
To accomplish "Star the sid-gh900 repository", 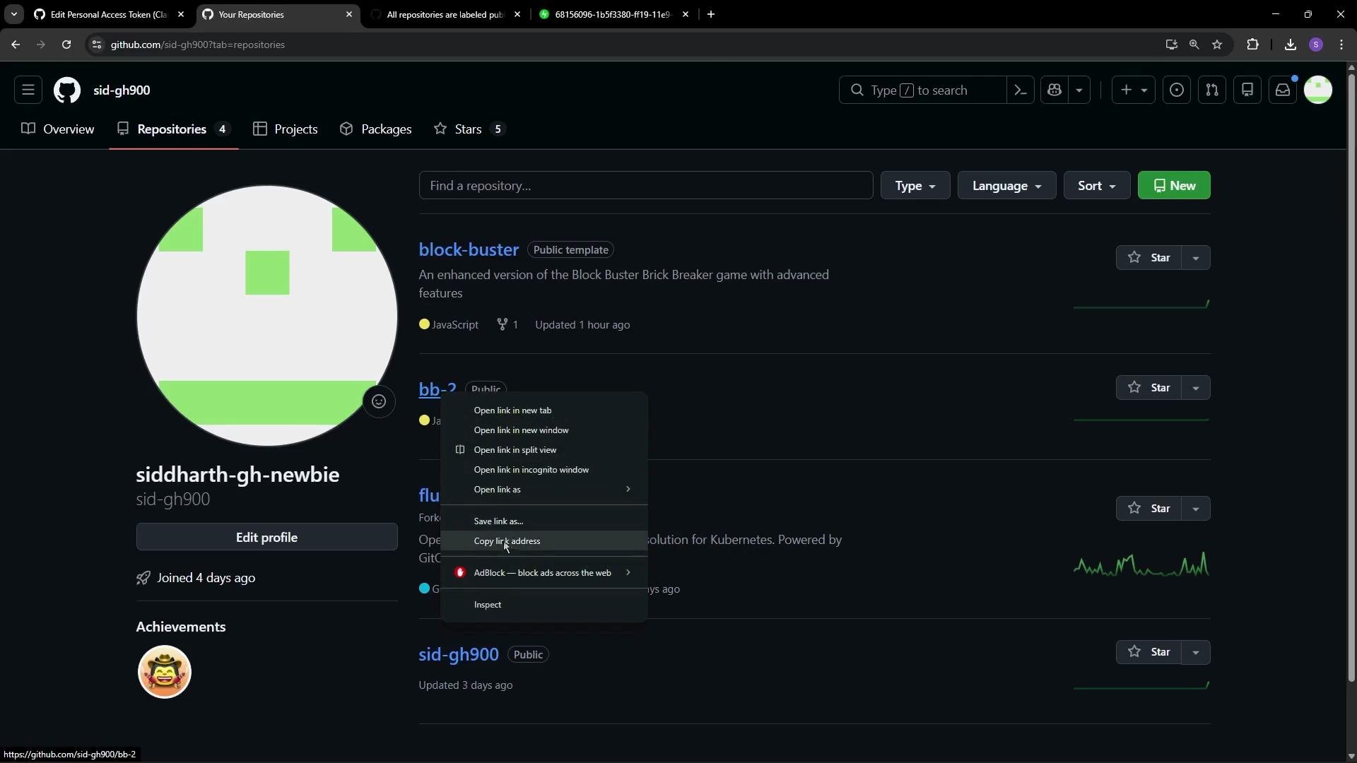I will (x=1149, y=651).
